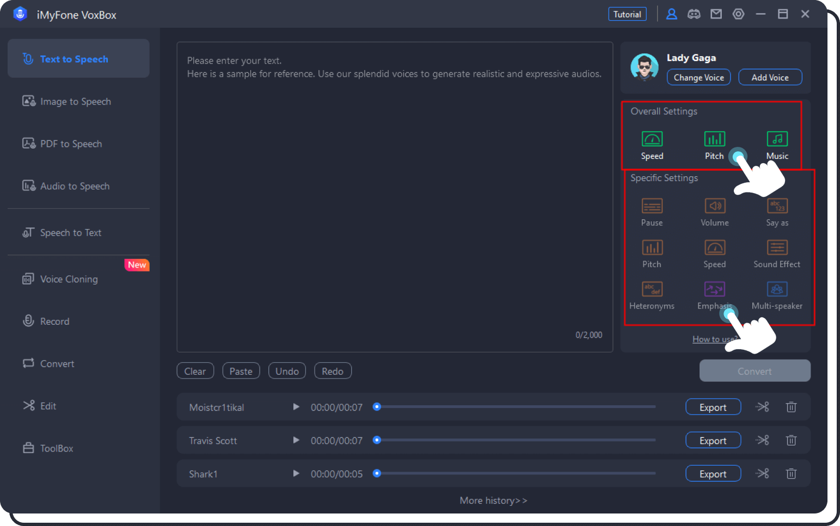
Task: Click the Change Voice button
Action: 698,77
